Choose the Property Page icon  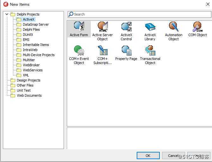coord(127,50)
